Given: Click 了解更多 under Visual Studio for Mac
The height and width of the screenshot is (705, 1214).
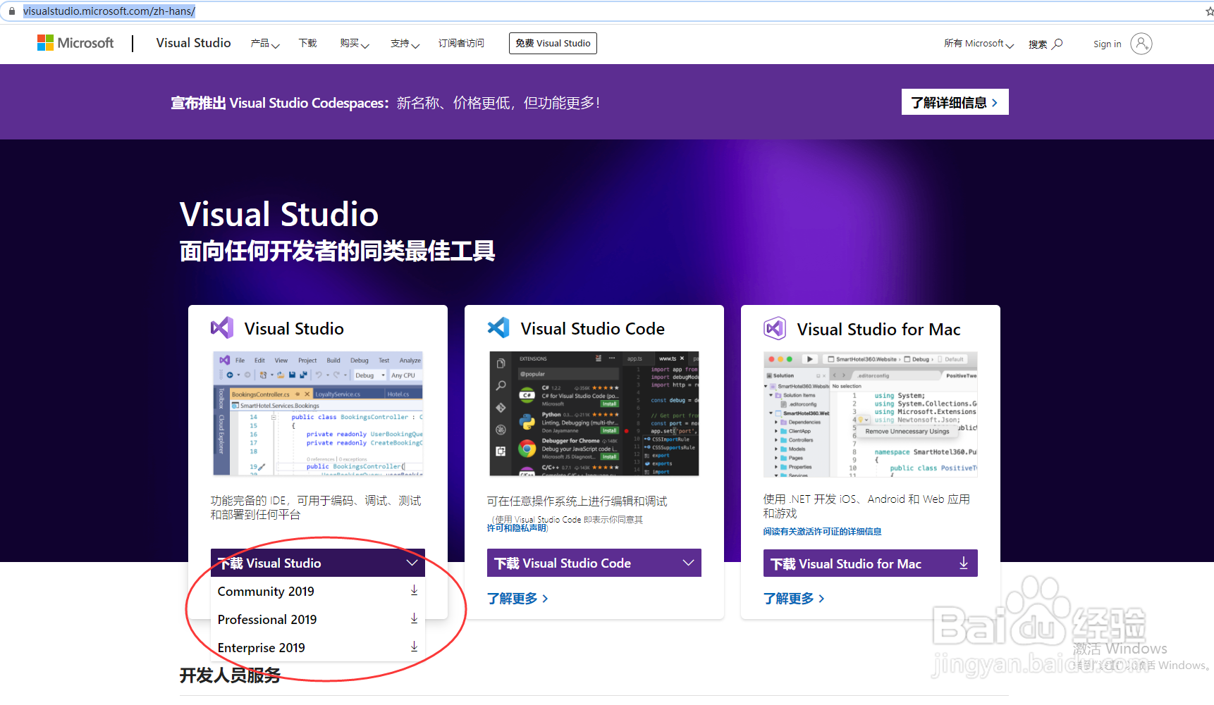Looking at the screenshot, I should tap(794, 599).
